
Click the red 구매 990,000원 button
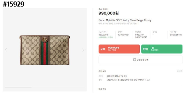(x=119, y=49)
